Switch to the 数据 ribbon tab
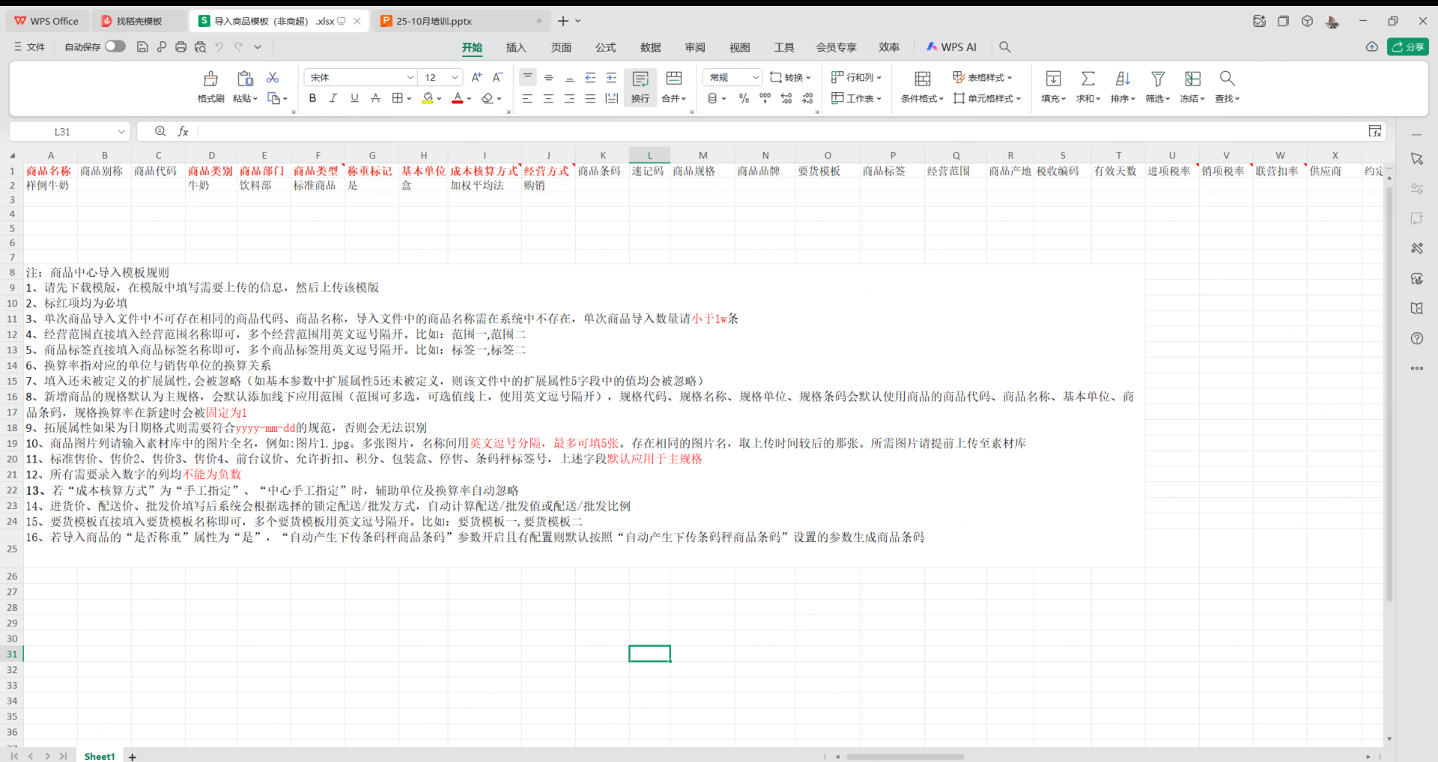This screenshot has height=762, width=1438. pos(650,47)
